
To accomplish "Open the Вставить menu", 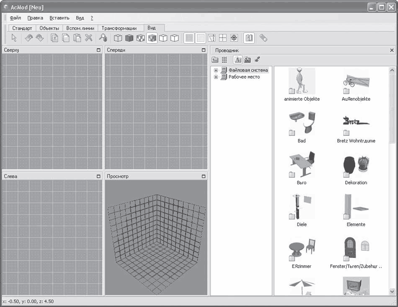I will [x=59, y=17].
